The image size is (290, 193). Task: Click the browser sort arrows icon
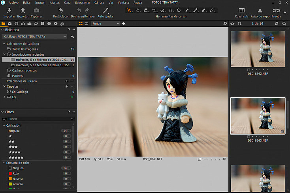point(240,23)
